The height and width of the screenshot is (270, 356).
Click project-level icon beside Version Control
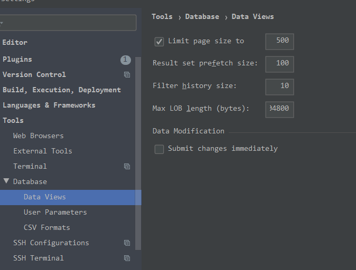coord(127,74)
